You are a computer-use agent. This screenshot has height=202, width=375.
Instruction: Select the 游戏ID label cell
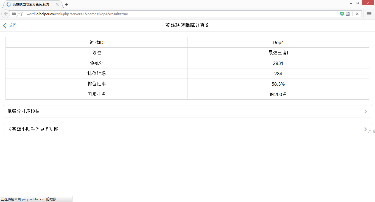pyautogui.click(x=96, y=42)
